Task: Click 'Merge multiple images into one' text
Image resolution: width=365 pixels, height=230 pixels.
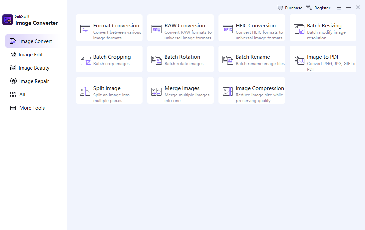Action: (187, 98)
